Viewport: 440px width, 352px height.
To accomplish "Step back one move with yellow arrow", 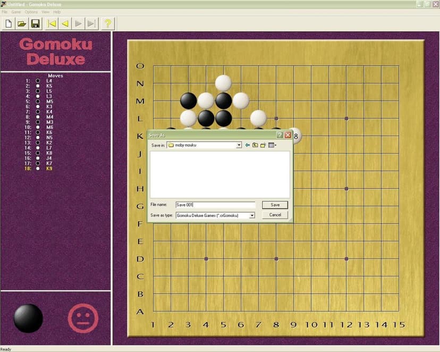I will pyautogui.click(x=65, y=23).
